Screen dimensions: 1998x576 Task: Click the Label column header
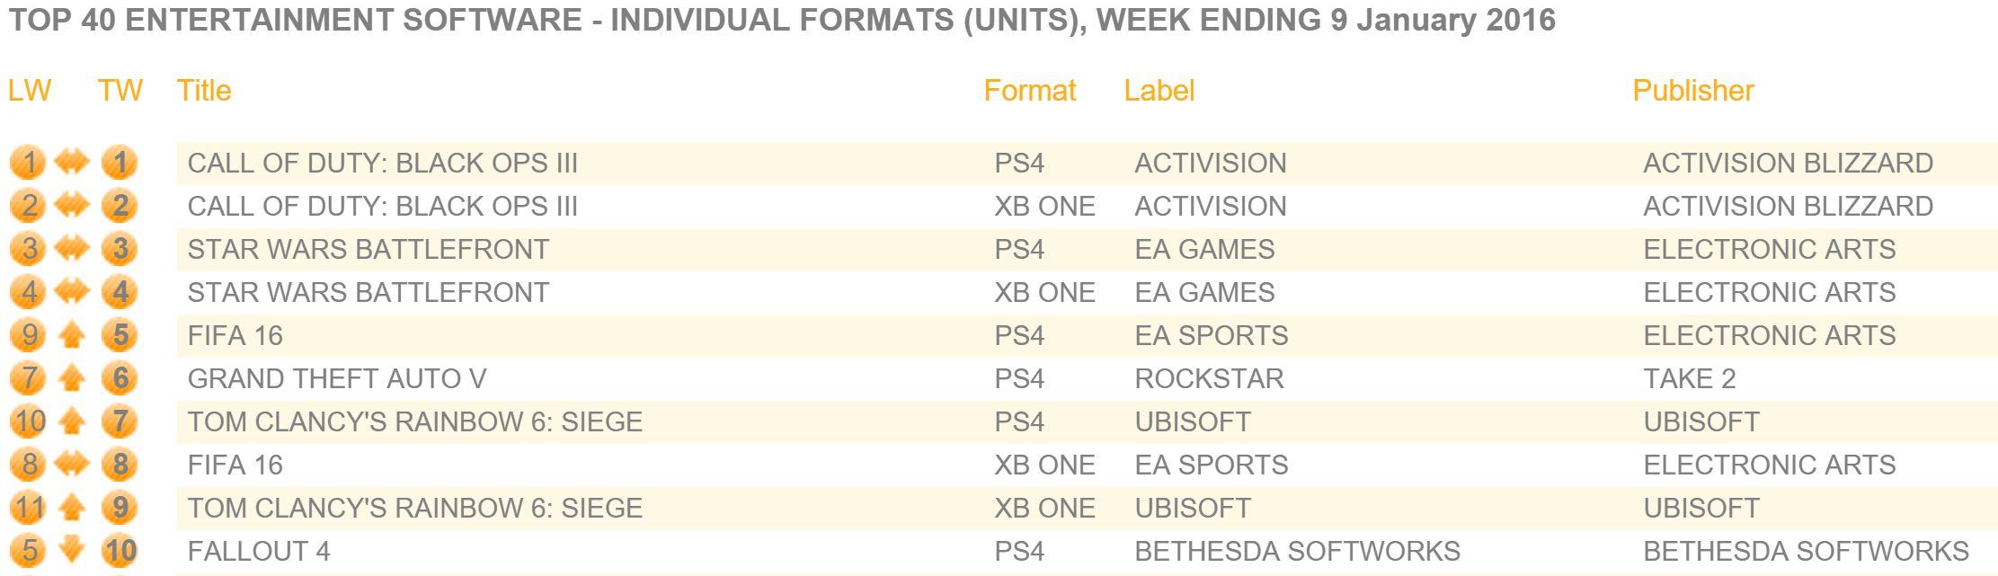[x=1159, y=91]
